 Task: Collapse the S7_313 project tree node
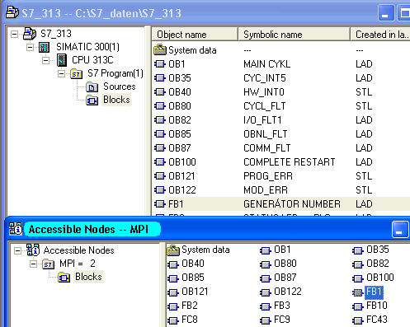(x=14, y=35)
